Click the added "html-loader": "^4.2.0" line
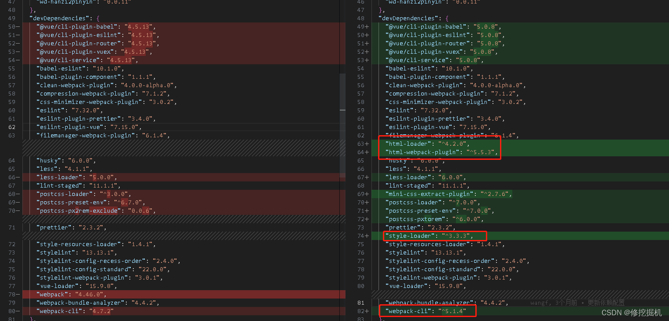The image size is (669, 321). [x=520, y=144]
